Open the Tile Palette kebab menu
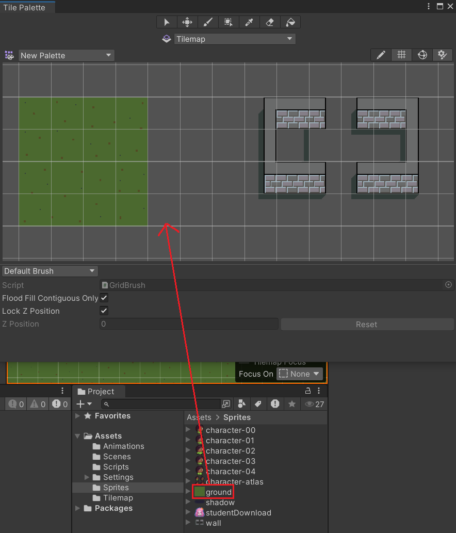This screenshot has height=533, width=456. pyautogui.click(x=429, y=7)
